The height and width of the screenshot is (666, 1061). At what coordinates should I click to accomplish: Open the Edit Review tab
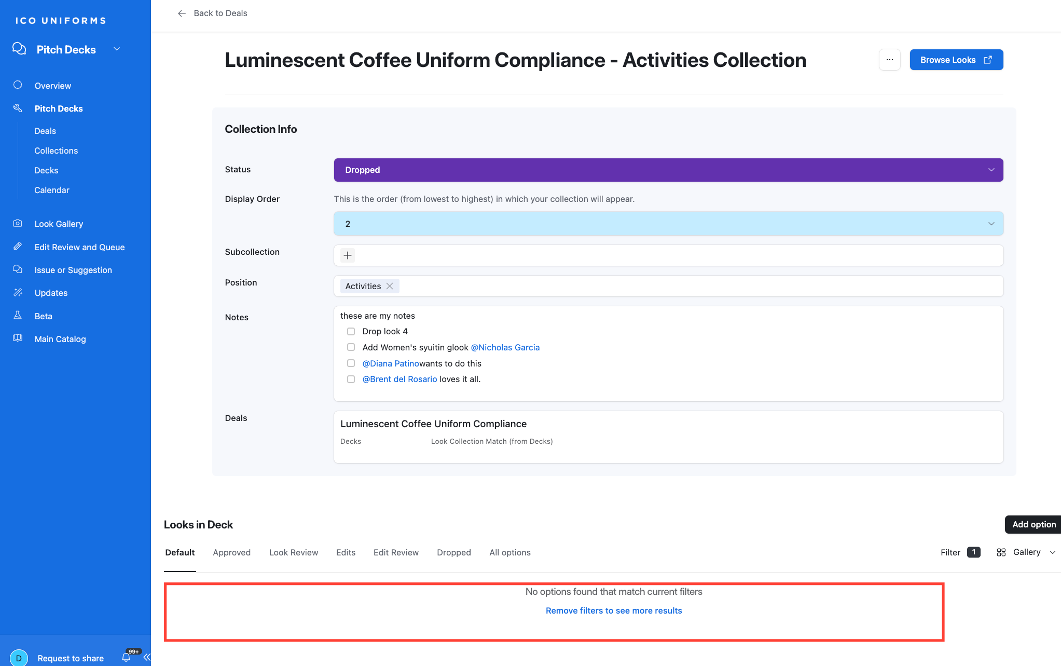click(396, 552)
